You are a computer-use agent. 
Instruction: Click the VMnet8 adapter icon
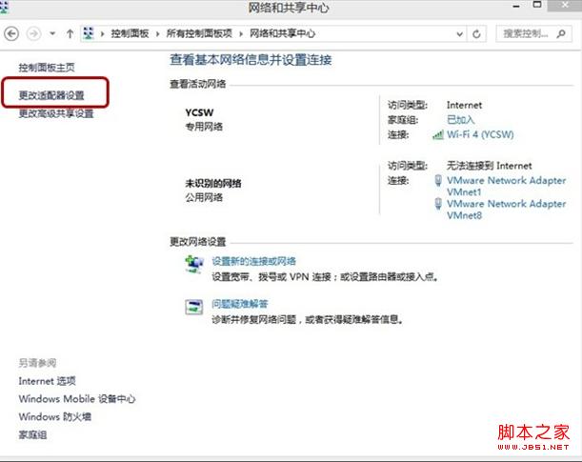438,204
